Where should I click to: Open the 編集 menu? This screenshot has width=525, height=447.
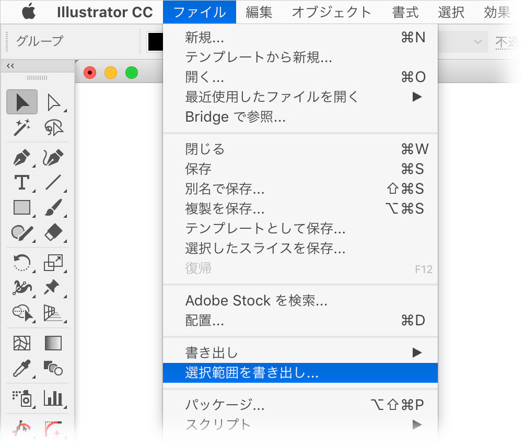[259, 12]
